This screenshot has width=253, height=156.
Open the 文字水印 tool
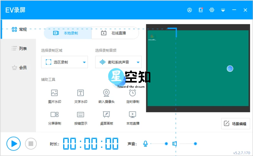[81, 96]
